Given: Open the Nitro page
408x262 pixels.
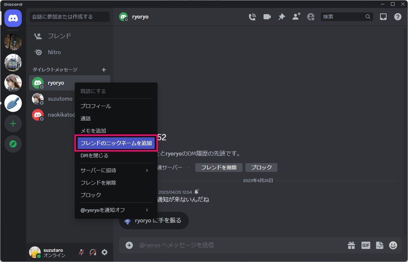Looking at the screenshot, I should click(x=69, y=52).
